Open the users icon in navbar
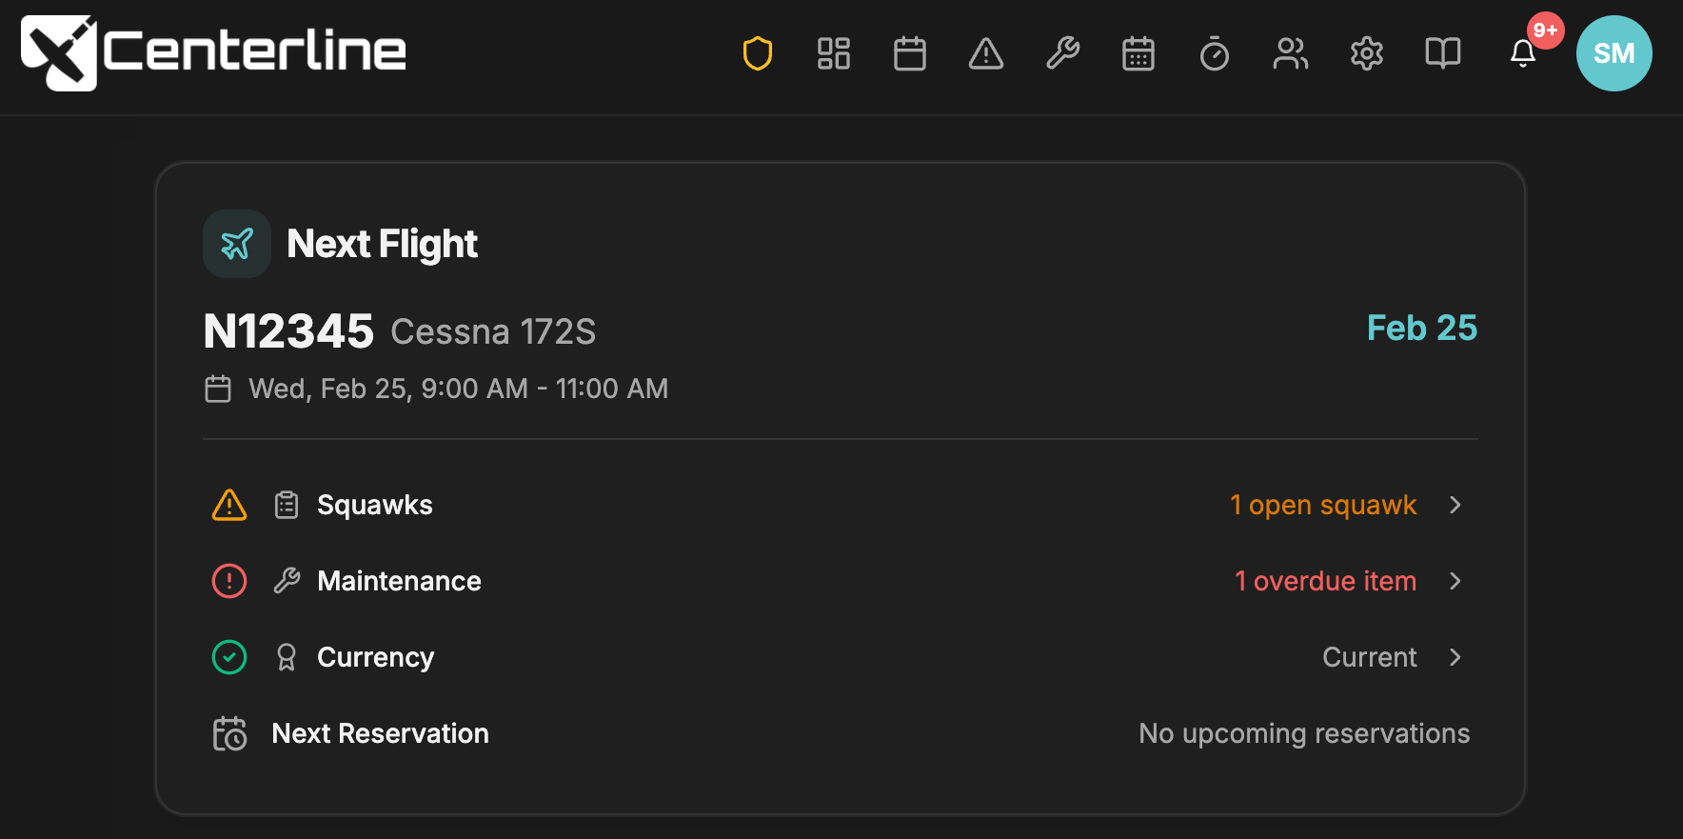1683x839 pixels. pos(1291,53)
